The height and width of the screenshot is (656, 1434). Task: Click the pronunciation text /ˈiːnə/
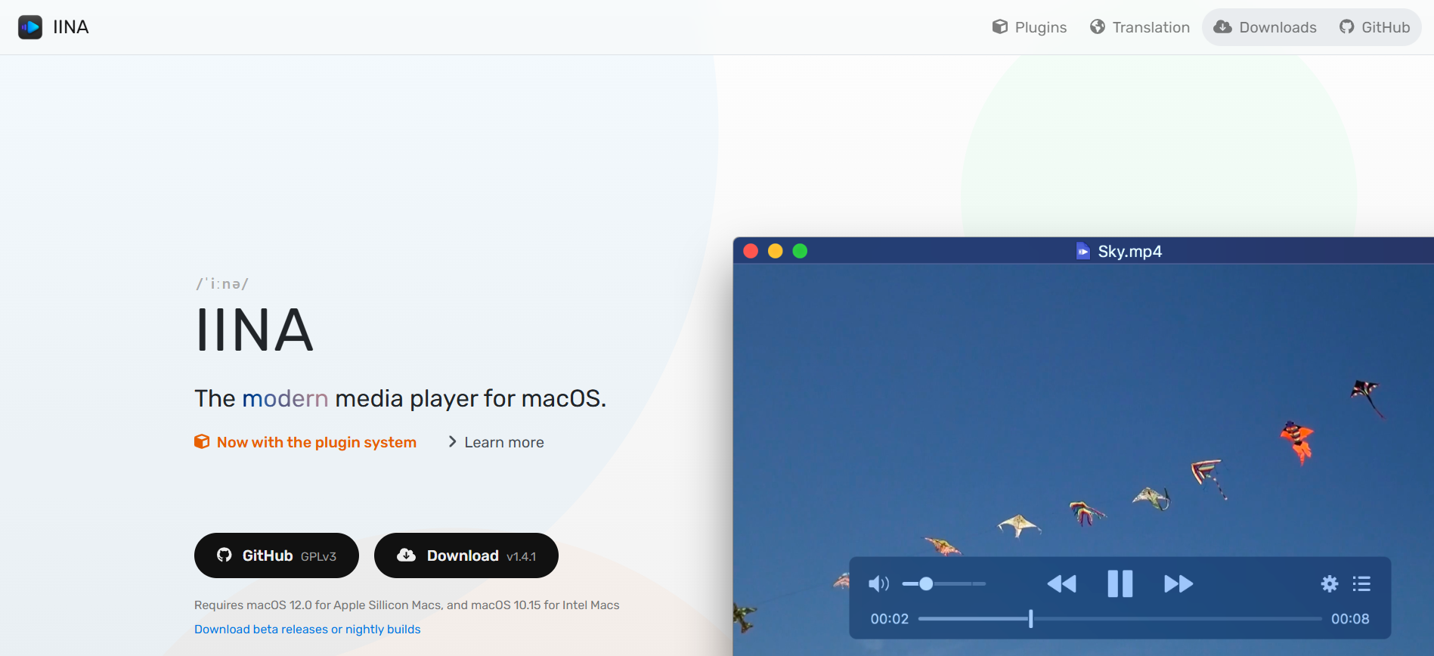[x=222, y=283]
